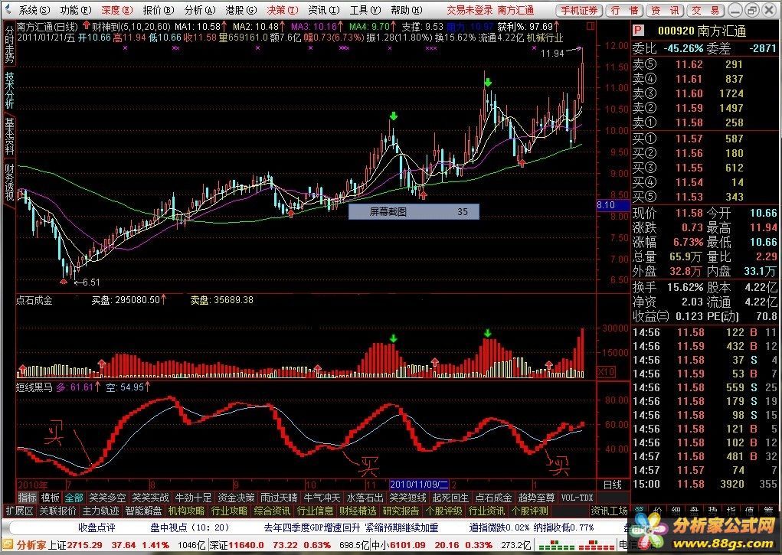Open the 盘中视点 (10:20) news link
This screenshot has height=555, width=782.
[189, 527]
